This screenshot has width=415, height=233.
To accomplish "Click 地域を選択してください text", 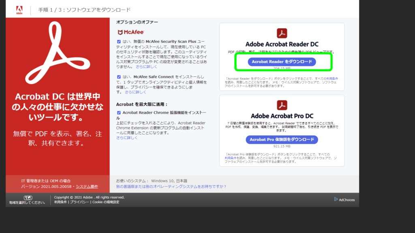I will [27, 203].
